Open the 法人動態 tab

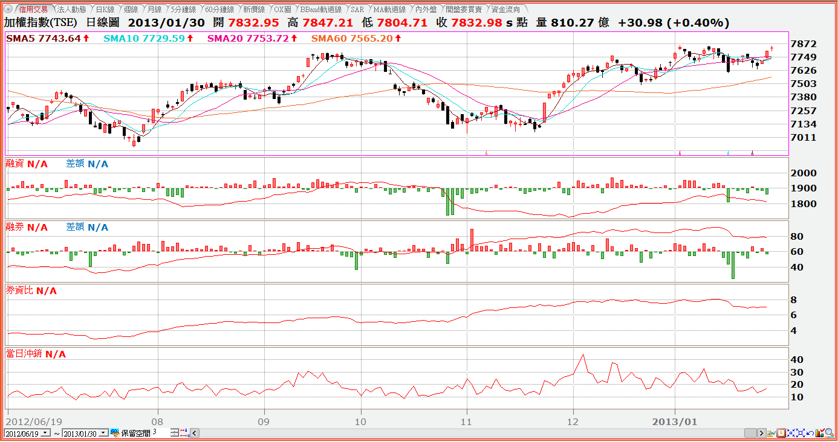click(71, 10)
